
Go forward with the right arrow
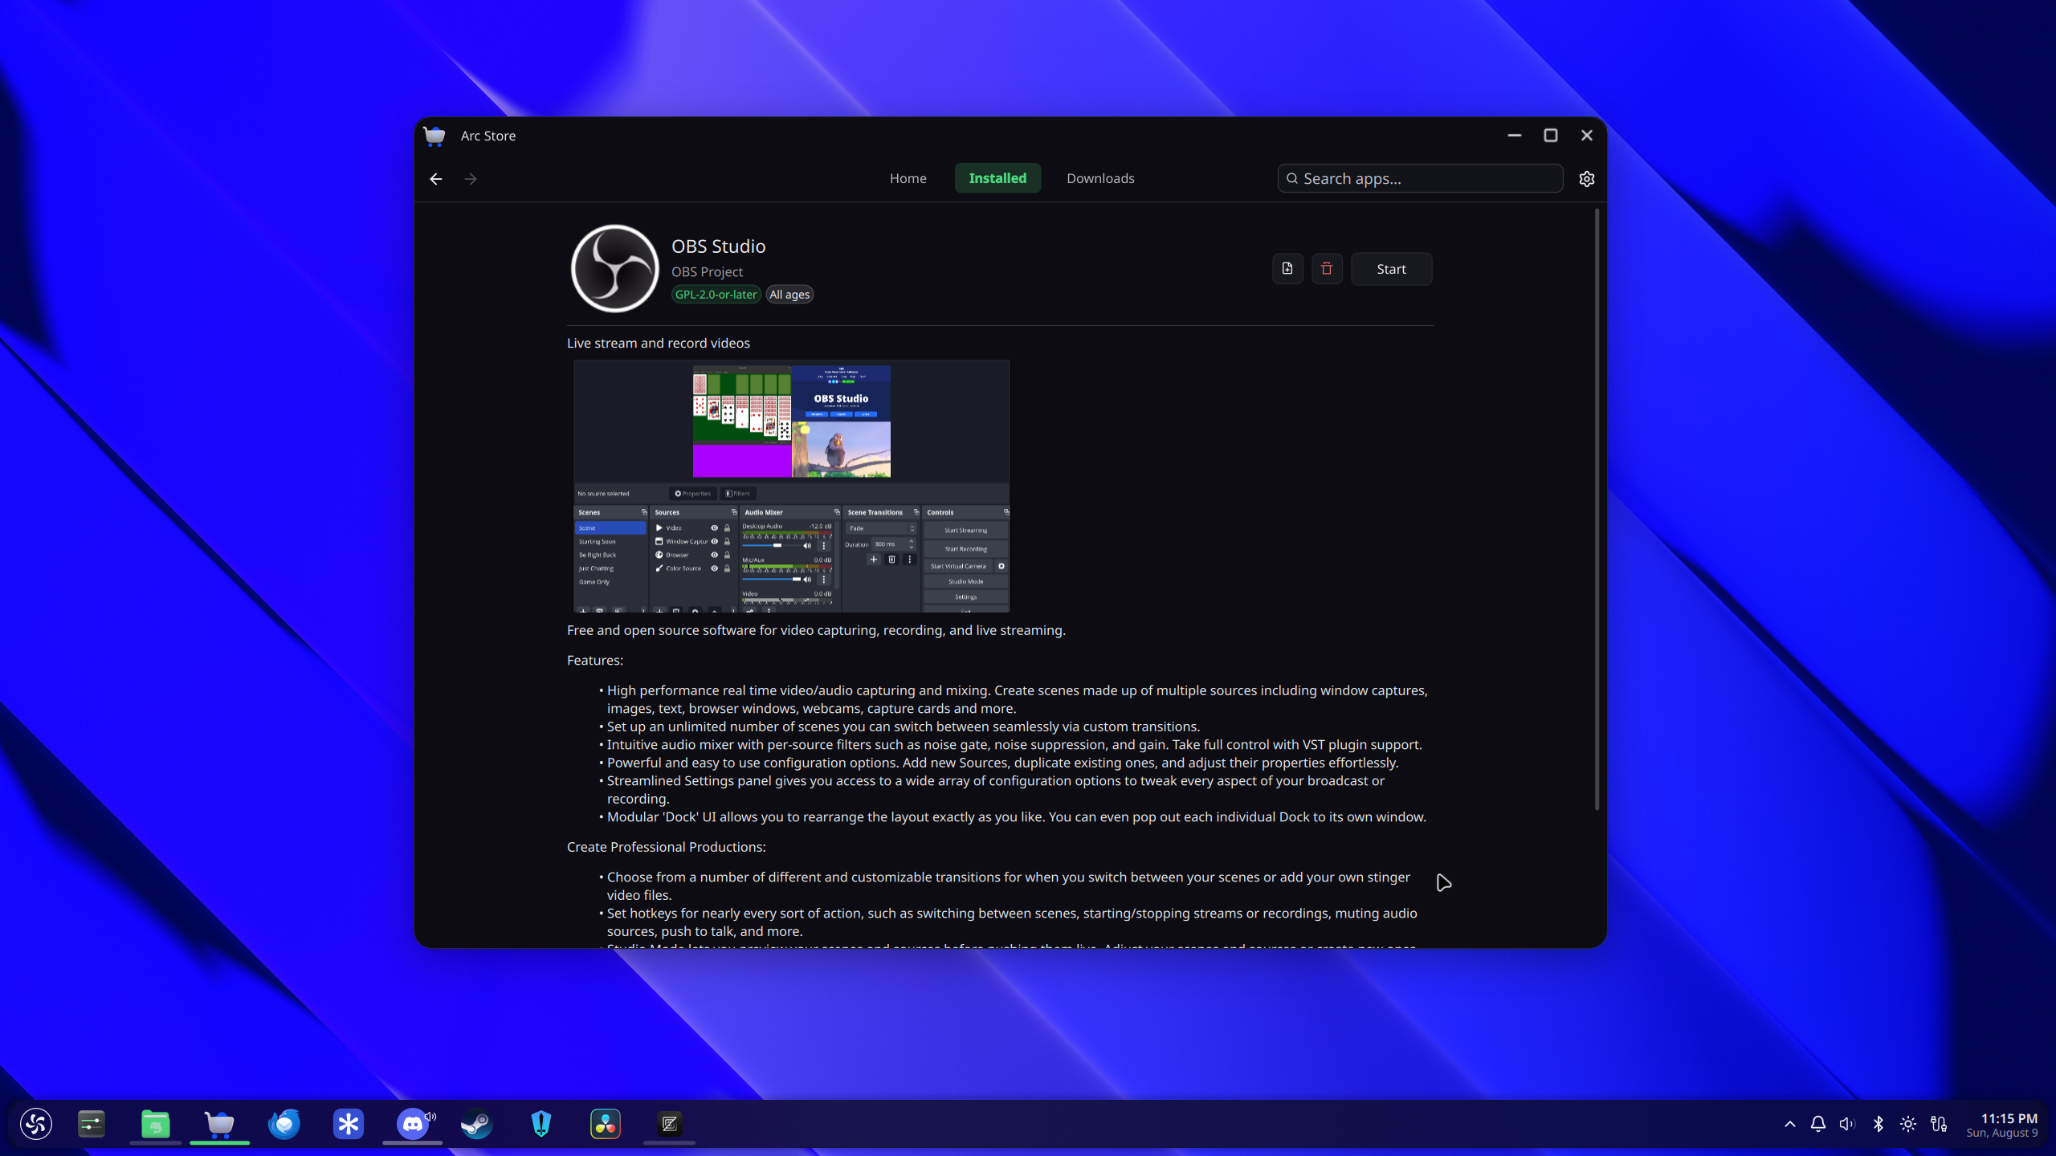pyautogui.click(x=471, y=179)
